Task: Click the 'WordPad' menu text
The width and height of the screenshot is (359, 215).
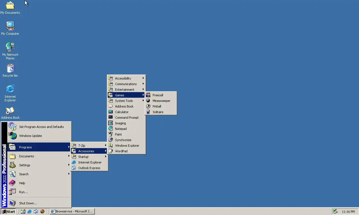Action: click(x=121, y=151)
